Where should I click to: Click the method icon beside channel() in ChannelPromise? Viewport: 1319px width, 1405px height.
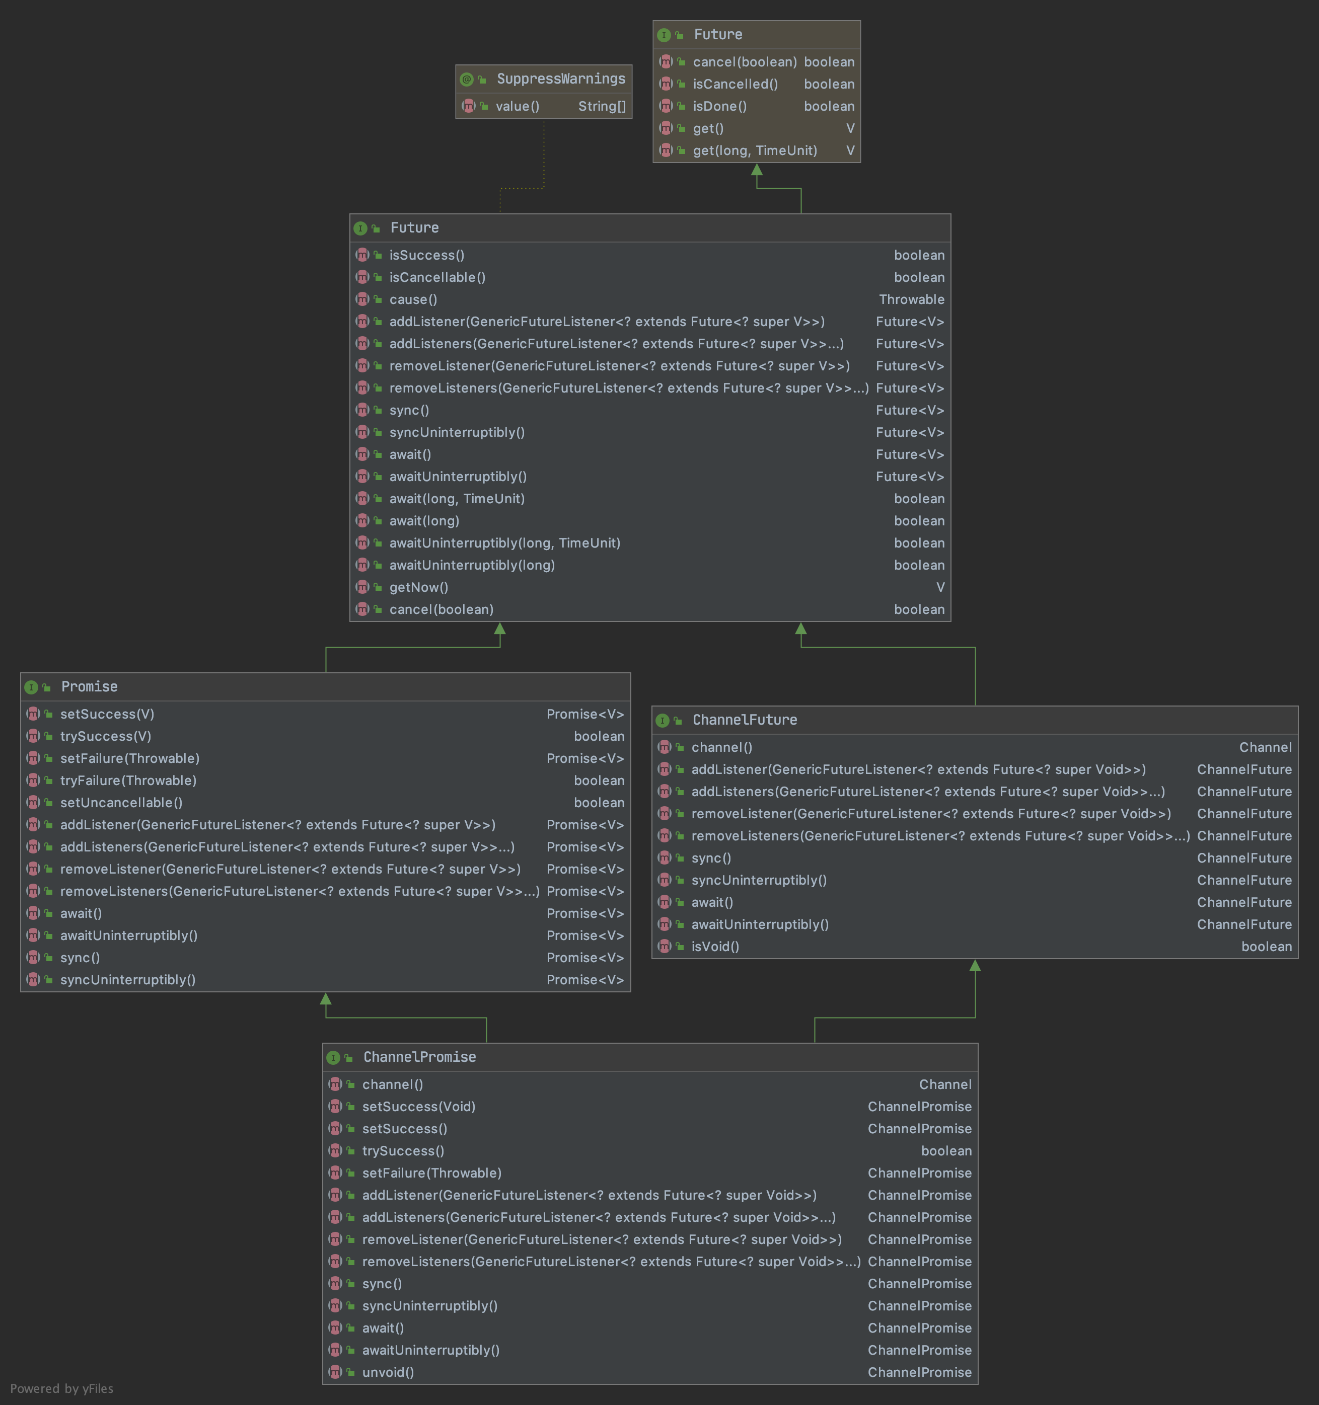coord(335,1084)
